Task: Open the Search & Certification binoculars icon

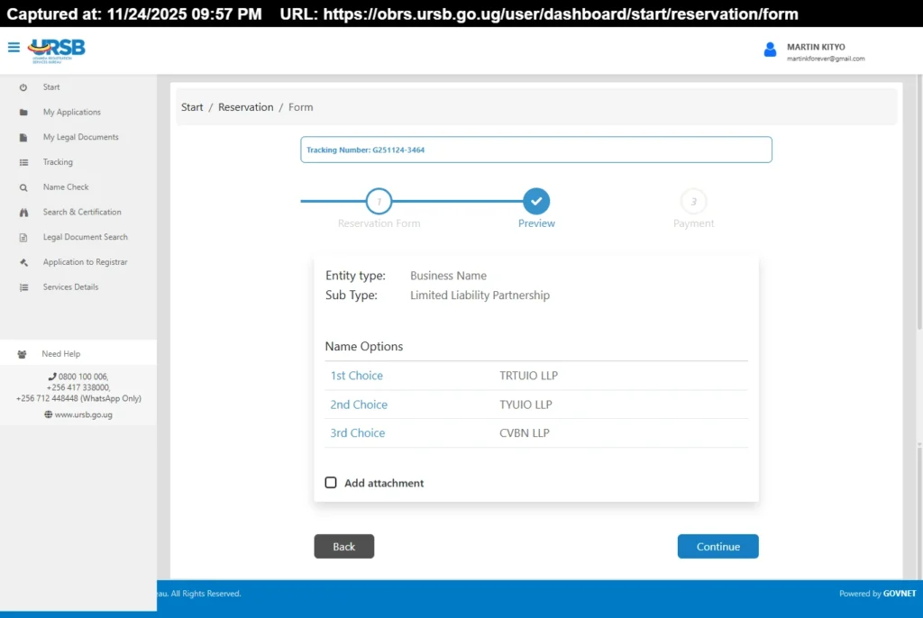Action: click(x=23, y=212)
